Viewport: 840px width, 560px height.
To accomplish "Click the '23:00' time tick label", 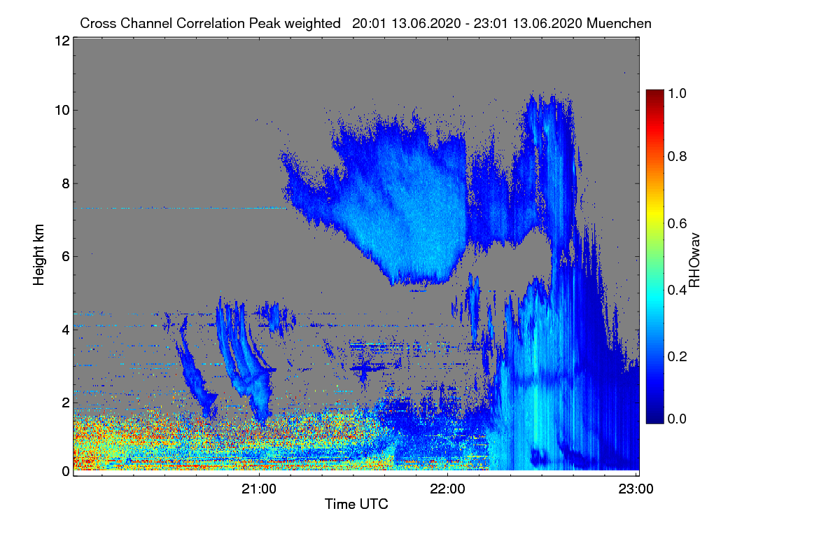I will click(x=636, y=489).
